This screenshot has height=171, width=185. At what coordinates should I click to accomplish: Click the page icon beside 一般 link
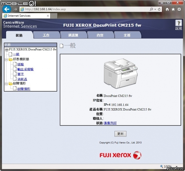coord(10,54)
